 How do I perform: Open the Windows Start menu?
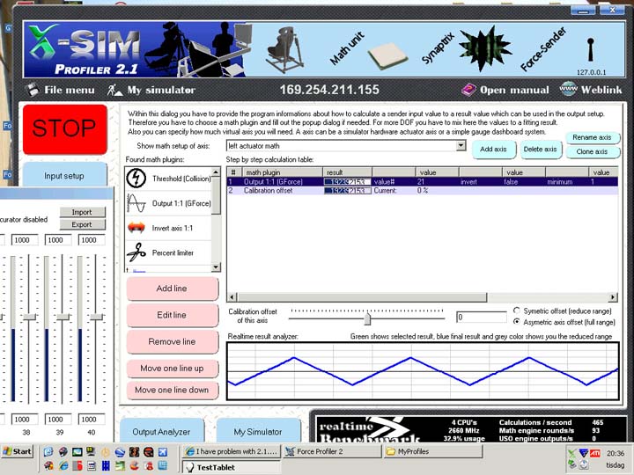tap(18, 451)
